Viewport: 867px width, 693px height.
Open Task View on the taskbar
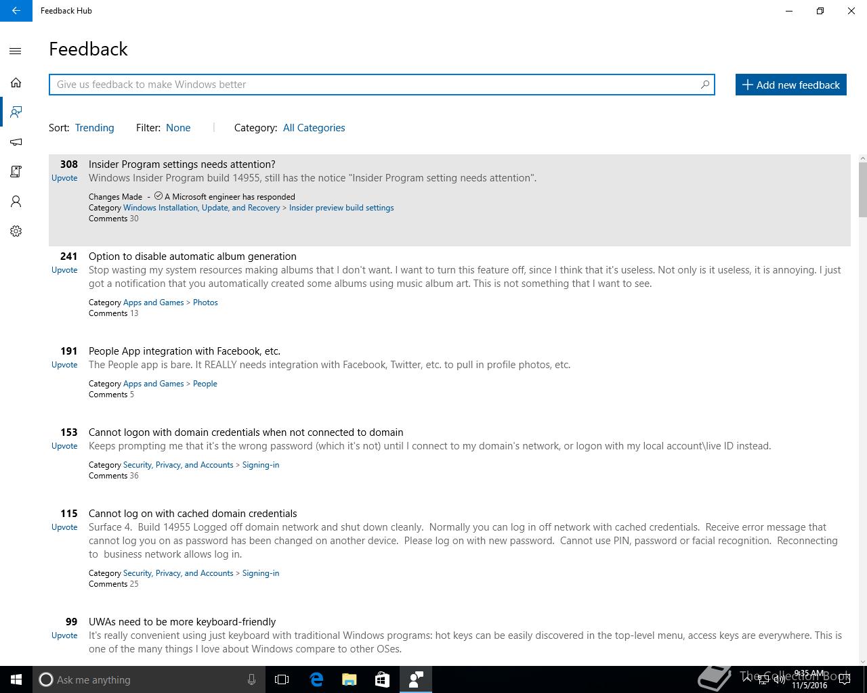pos(282,679)
